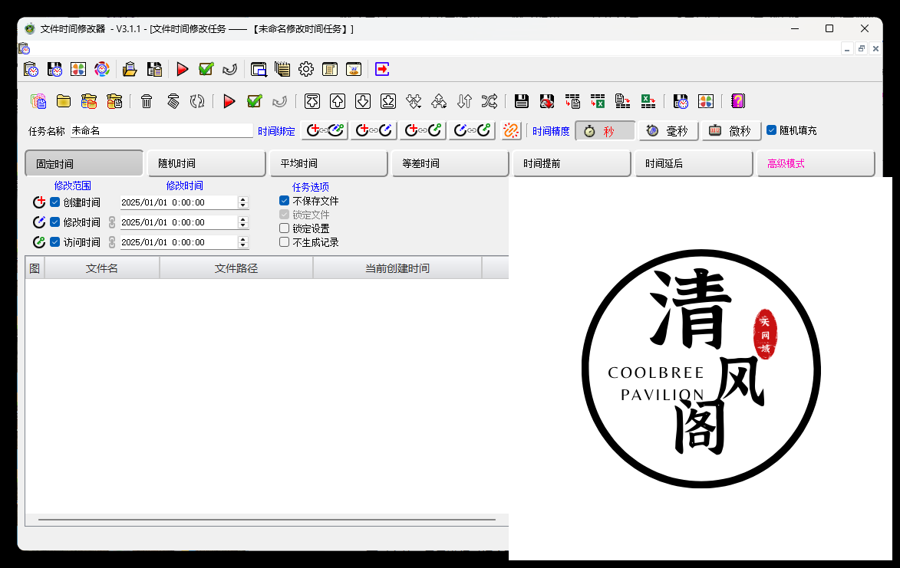Click the 文件路径 column header

coord(236,268)
